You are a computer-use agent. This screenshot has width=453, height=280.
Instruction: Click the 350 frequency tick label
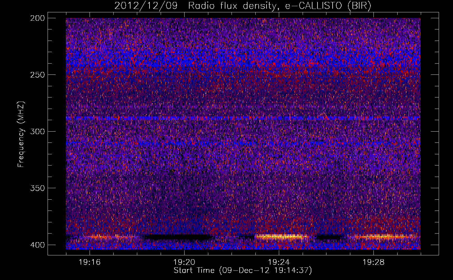pos(37,188)
